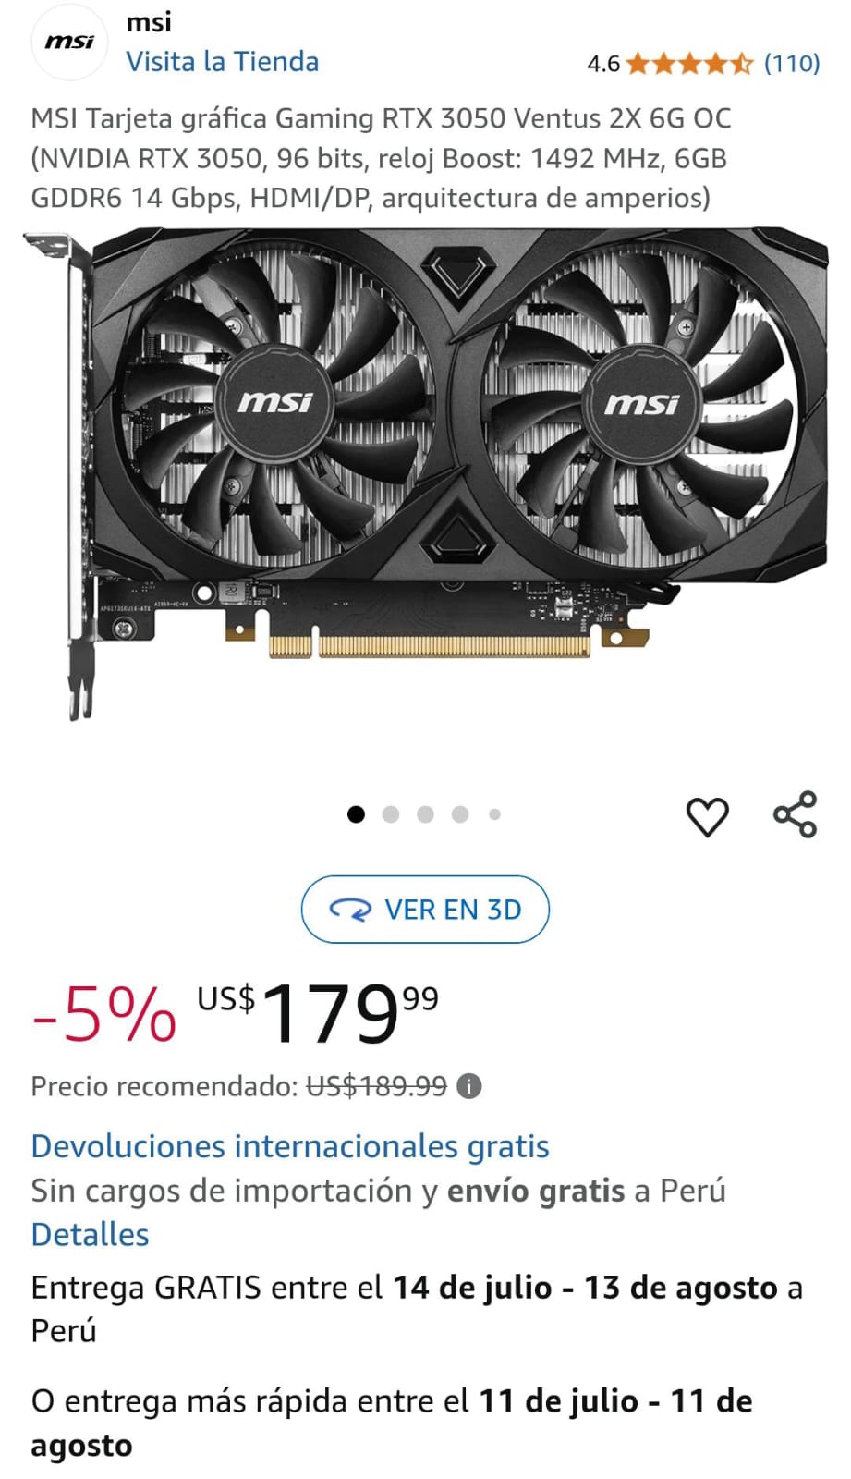Open Devoluciones internacionales gratis link

[x=290, y=1146]
